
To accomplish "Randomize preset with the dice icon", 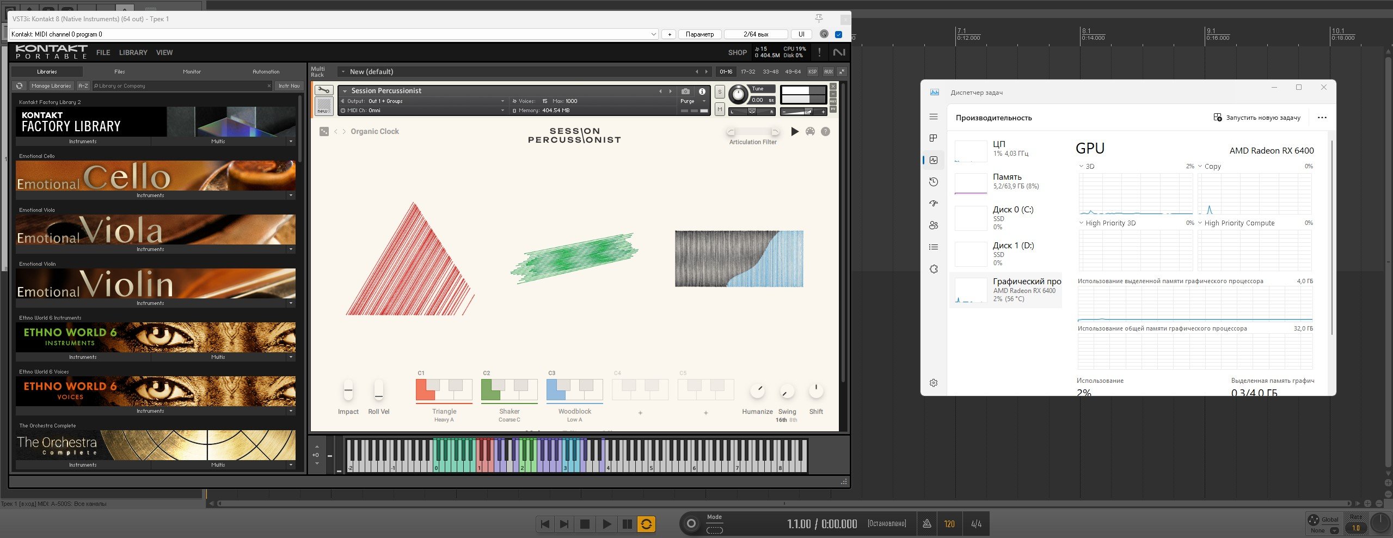I will (x=324, y=131).
